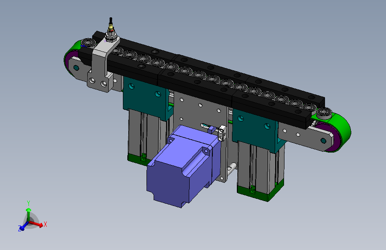Image resolution: width=386 pixels, height=250 pixels.
Task: Select the left teal mounting block
Action: pyautogui.click(x=145, y=98)
